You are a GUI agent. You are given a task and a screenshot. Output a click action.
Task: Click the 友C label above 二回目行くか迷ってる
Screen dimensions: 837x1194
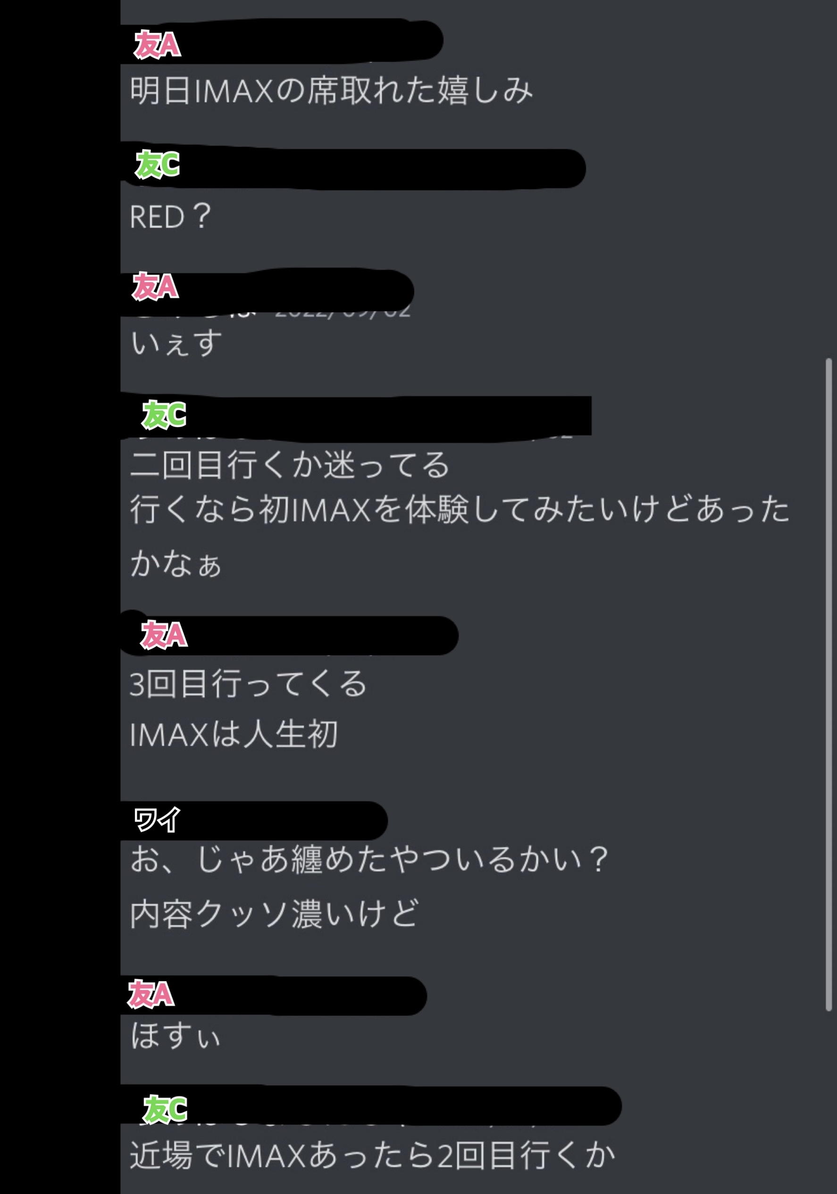click(164, 415)
